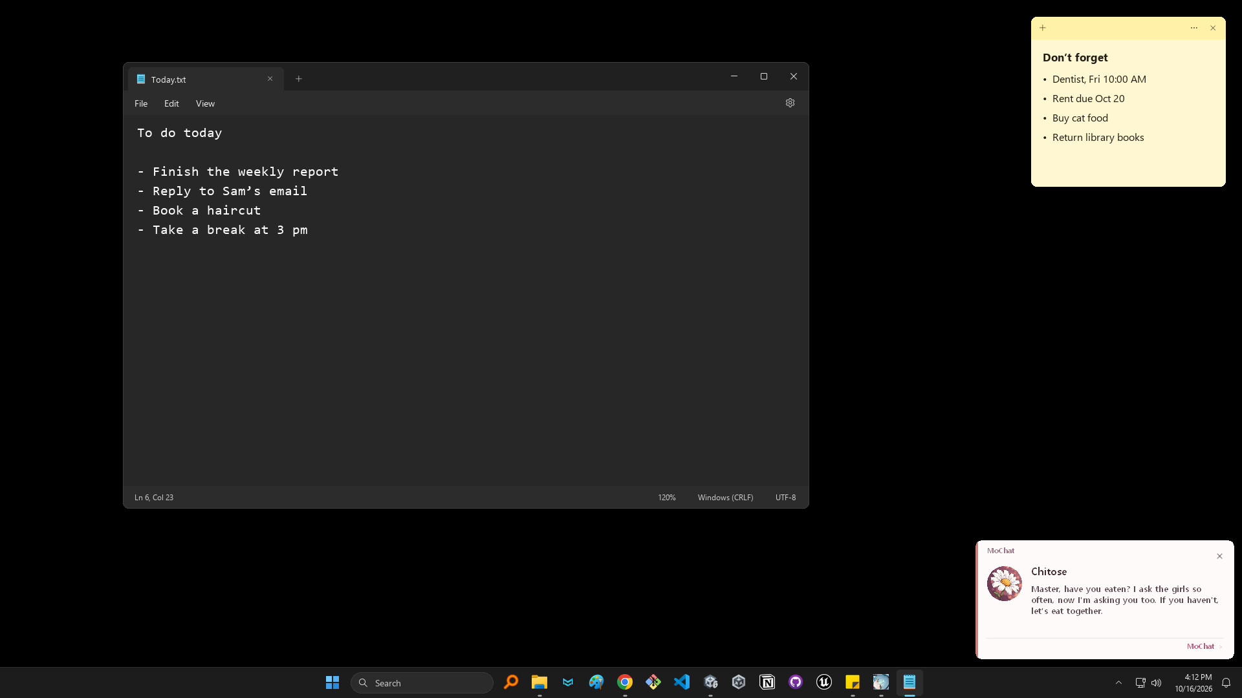
Task: Create a new sticky note with plus icon
Action: [1043, 28]
